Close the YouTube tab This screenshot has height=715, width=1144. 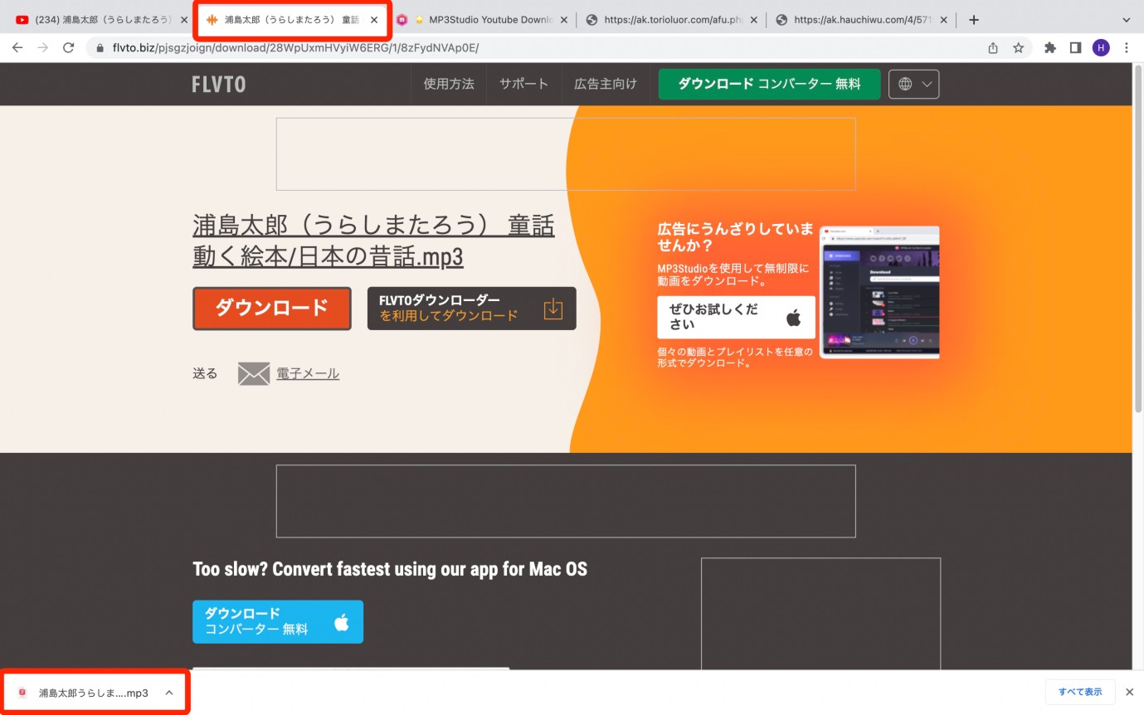click(184, 20)
